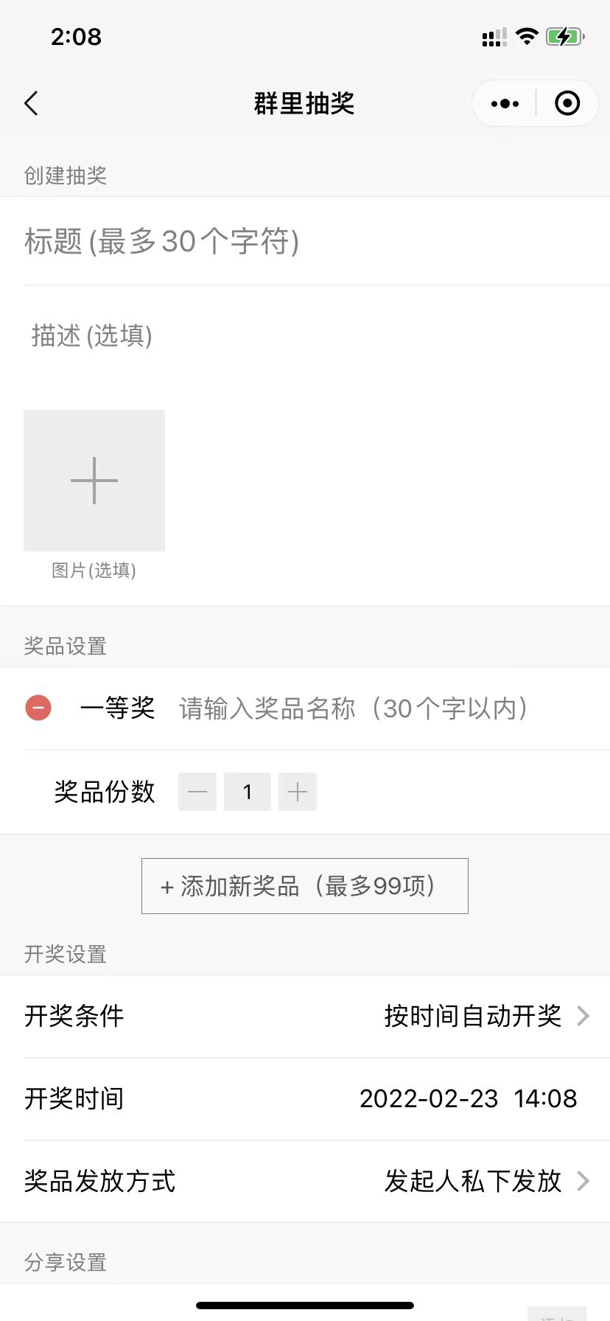Open the 按时间自动开奖 chevron
Viewport: 610px width, 1321px height.
[x=583, y=1016]
